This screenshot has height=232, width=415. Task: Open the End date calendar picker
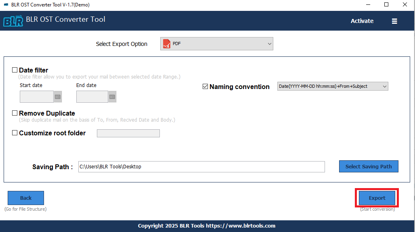tap(112, 97)
